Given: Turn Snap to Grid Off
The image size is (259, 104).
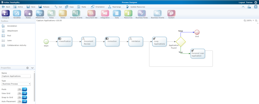Looking at the screenshot, I should coord(25,98).
